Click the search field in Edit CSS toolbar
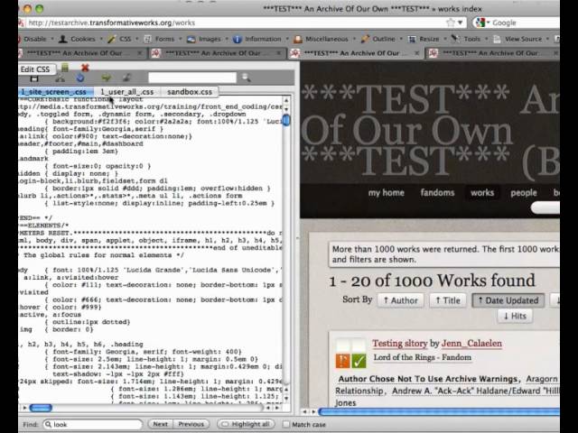Viewport: 578px width, 433px height. coord(192,78)
